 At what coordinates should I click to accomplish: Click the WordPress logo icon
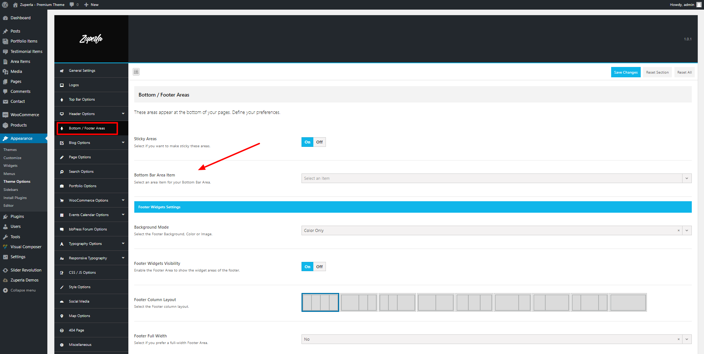[x=5, y=5]
